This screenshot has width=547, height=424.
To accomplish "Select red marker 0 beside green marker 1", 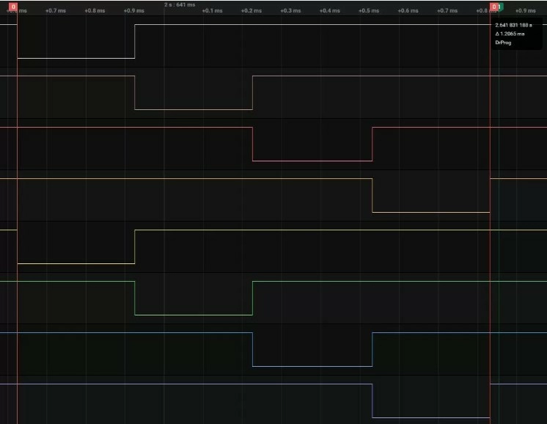I will [493, 7].
